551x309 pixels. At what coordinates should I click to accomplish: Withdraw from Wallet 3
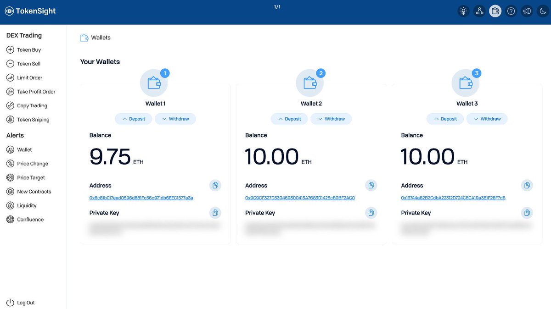pos(487,119)
